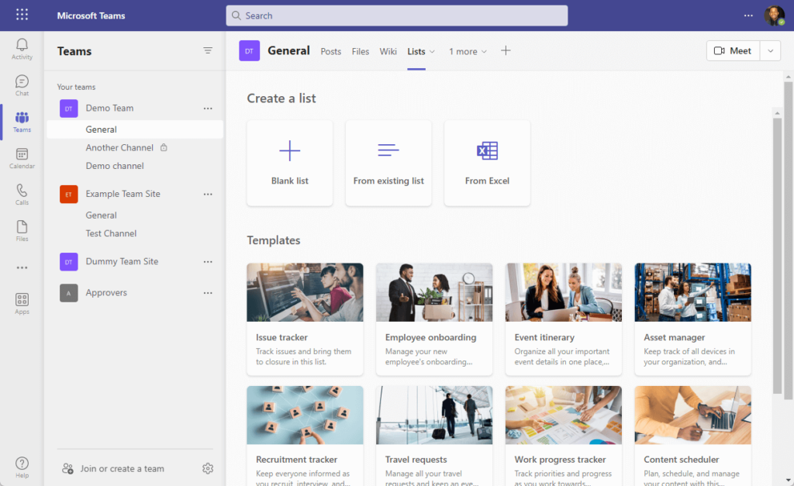
Task: Click the Demo Team avatar
Action: pos(69,109)
